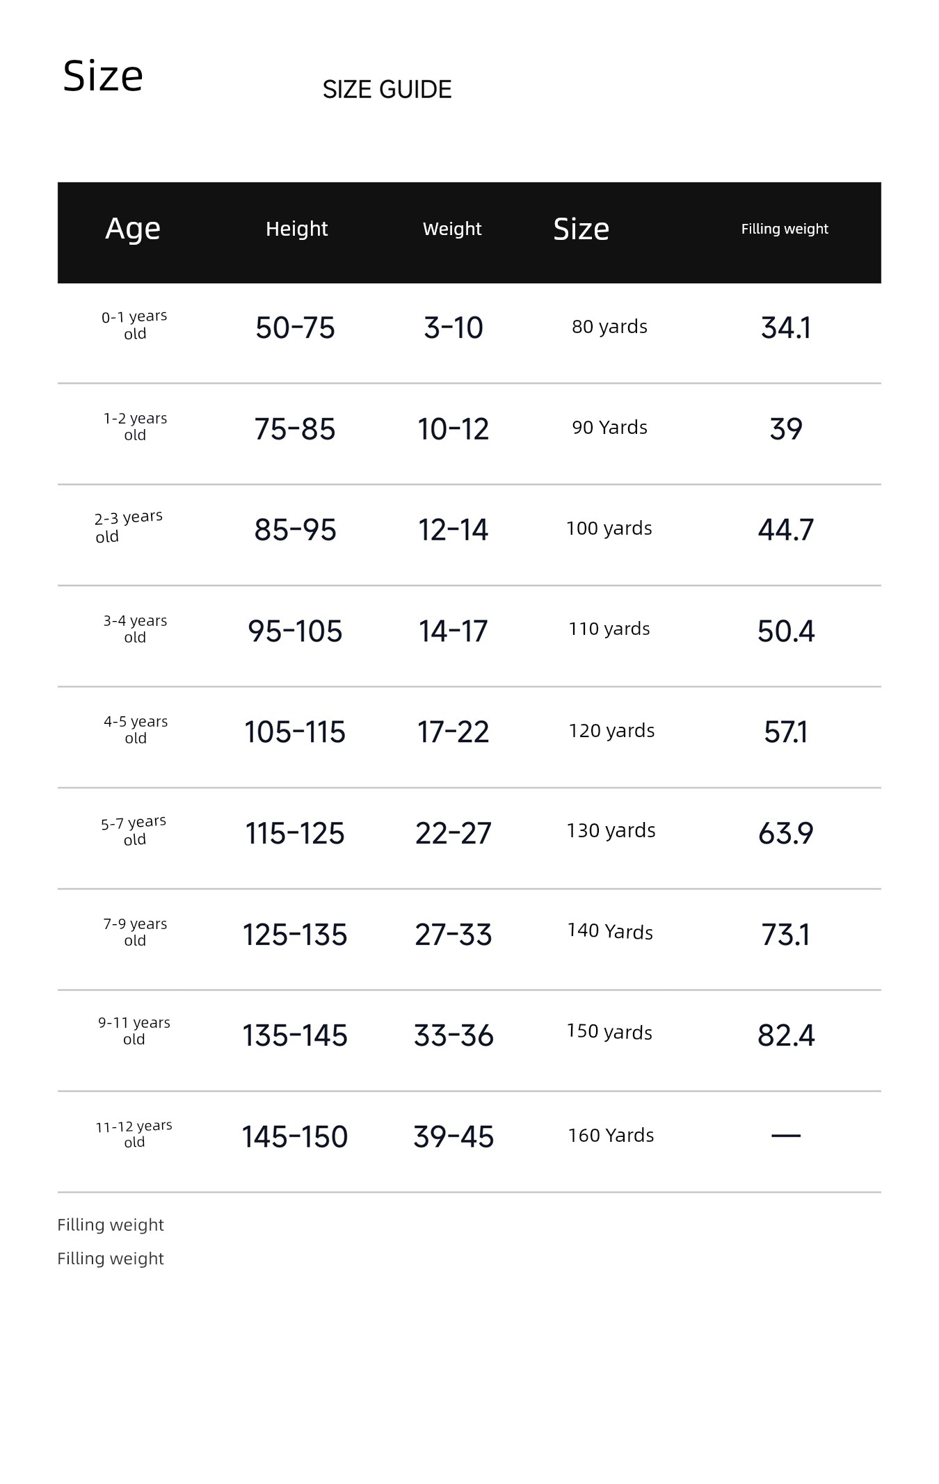Select weight range 17-22
The height and width of the screenshot is (1484, 939).
(453, 732)
